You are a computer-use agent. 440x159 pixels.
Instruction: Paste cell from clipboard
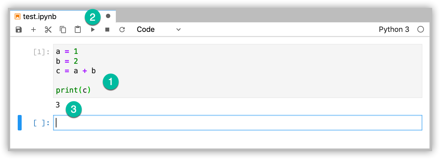(x=77, y=30)
